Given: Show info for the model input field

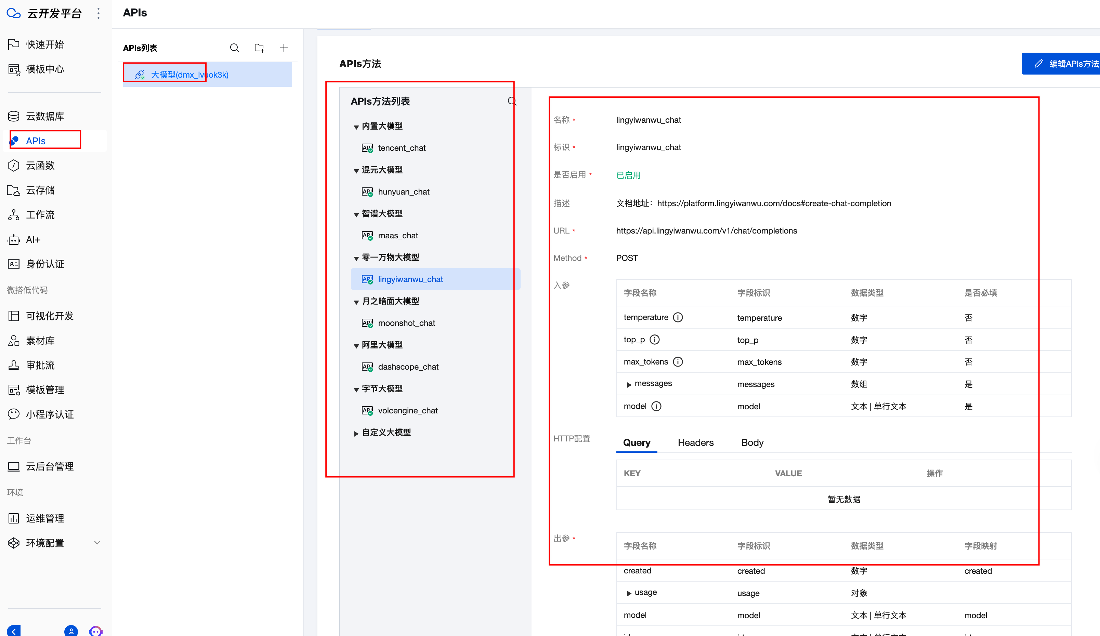Looking at the screenshot, I should [x=656, y=407].
